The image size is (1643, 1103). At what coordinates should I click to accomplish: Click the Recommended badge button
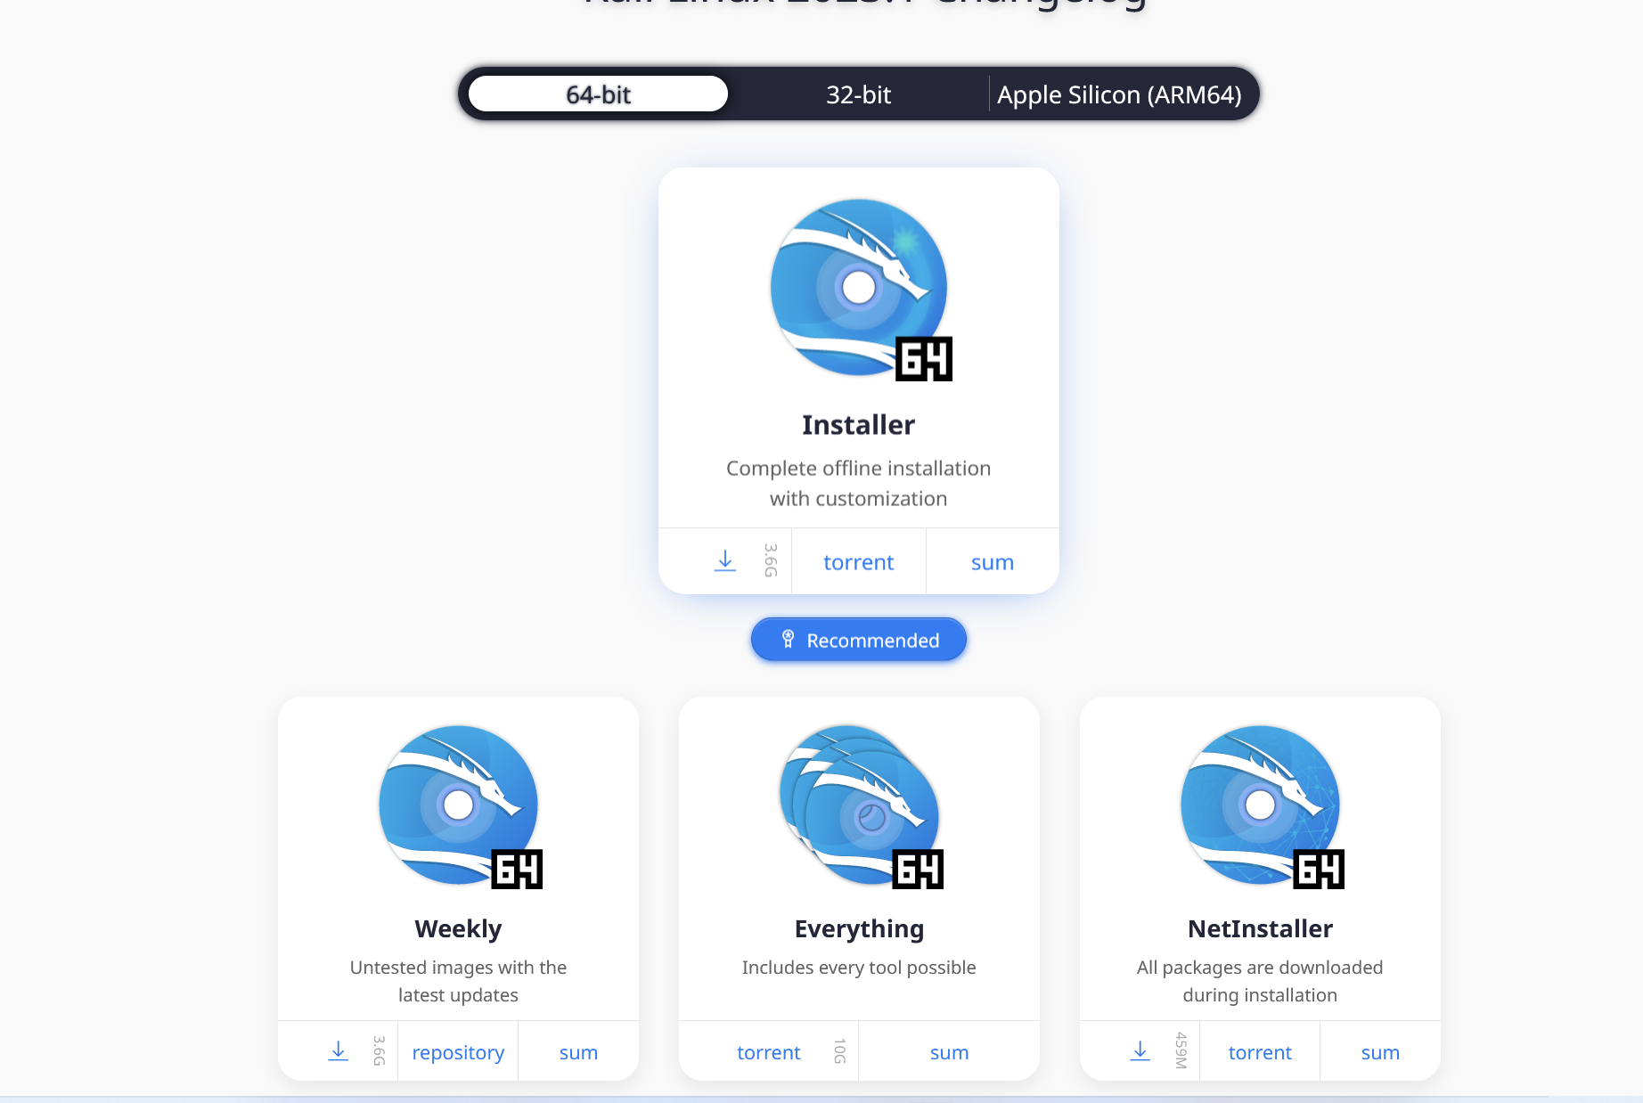pyautogui.click(x=858, y=640)
